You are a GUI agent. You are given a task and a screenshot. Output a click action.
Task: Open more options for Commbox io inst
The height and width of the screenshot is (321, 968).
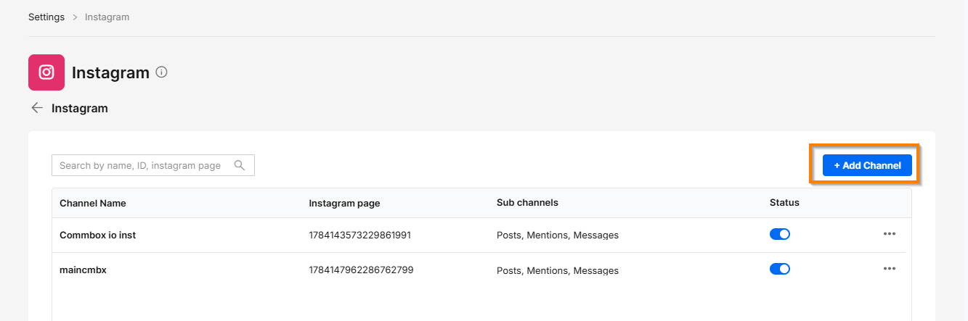(x=890, y=234)
